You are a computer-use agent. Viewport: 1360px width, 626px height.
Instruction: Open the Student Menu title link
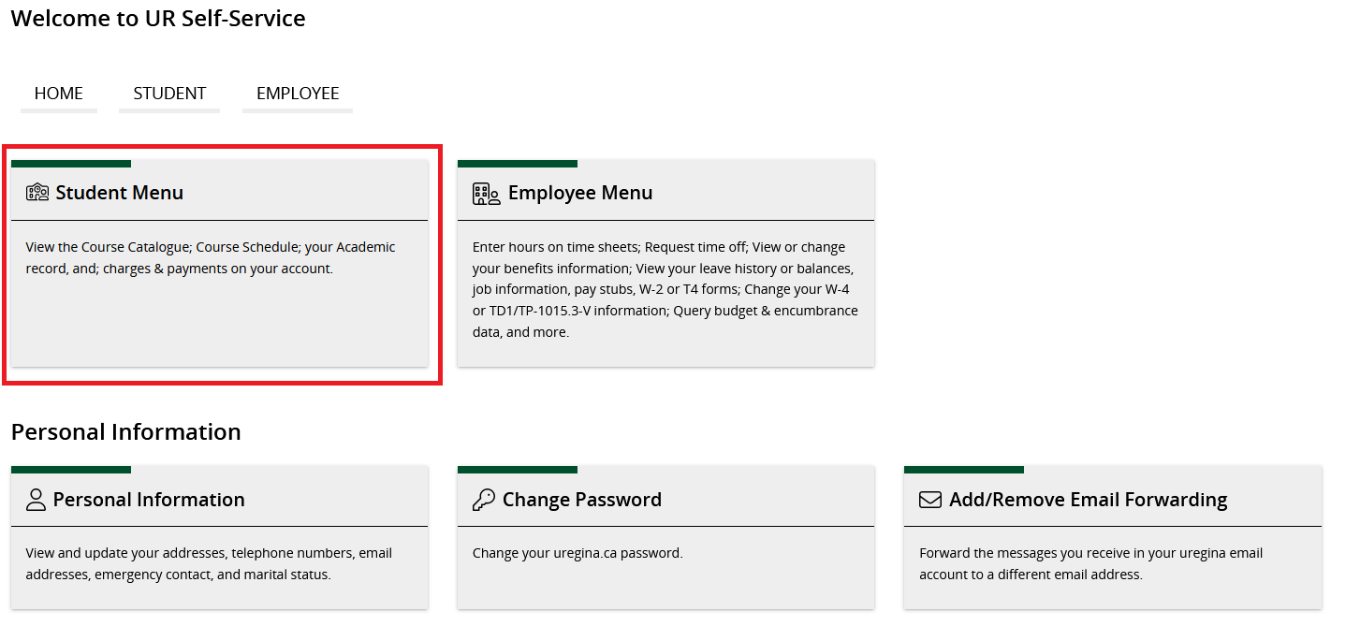(119, 193)
